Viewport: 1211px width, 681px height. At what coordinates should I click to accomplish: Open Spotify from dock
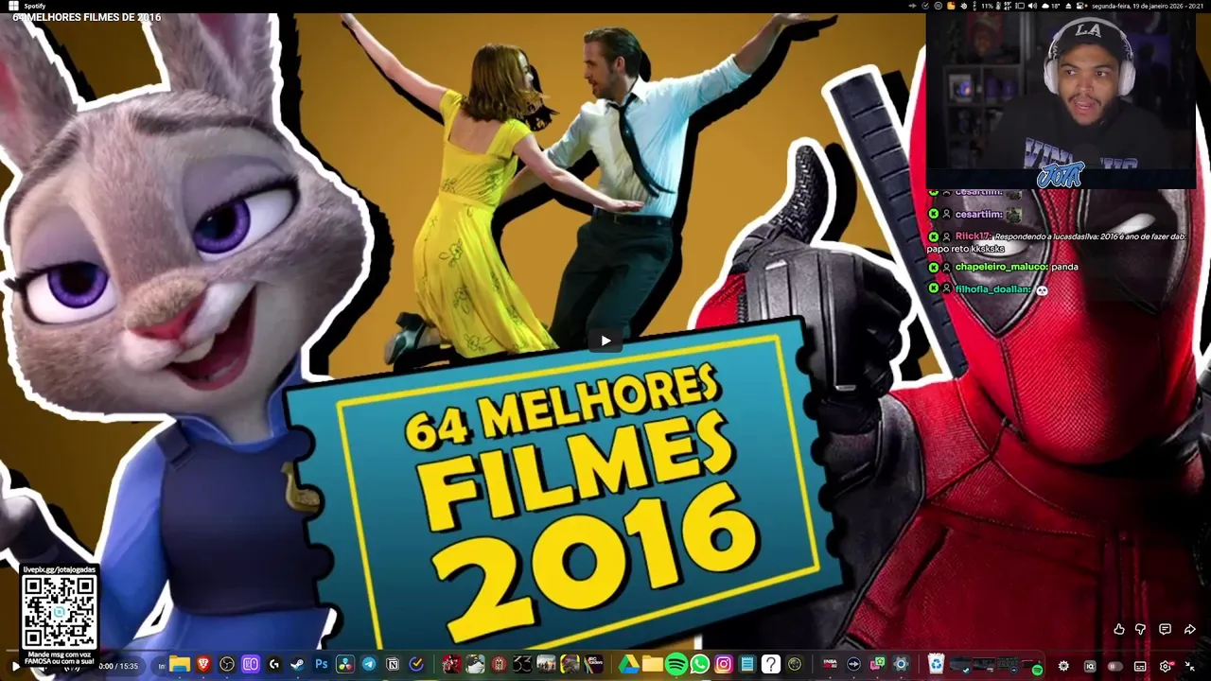pyautogui.click(x=676, y=664)
